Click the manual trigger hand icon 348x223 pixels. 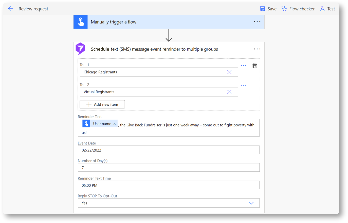(x=81, y=22)
